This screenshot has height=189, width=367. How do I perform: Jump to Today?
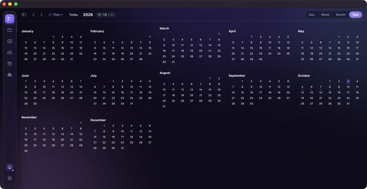[73, 15]
